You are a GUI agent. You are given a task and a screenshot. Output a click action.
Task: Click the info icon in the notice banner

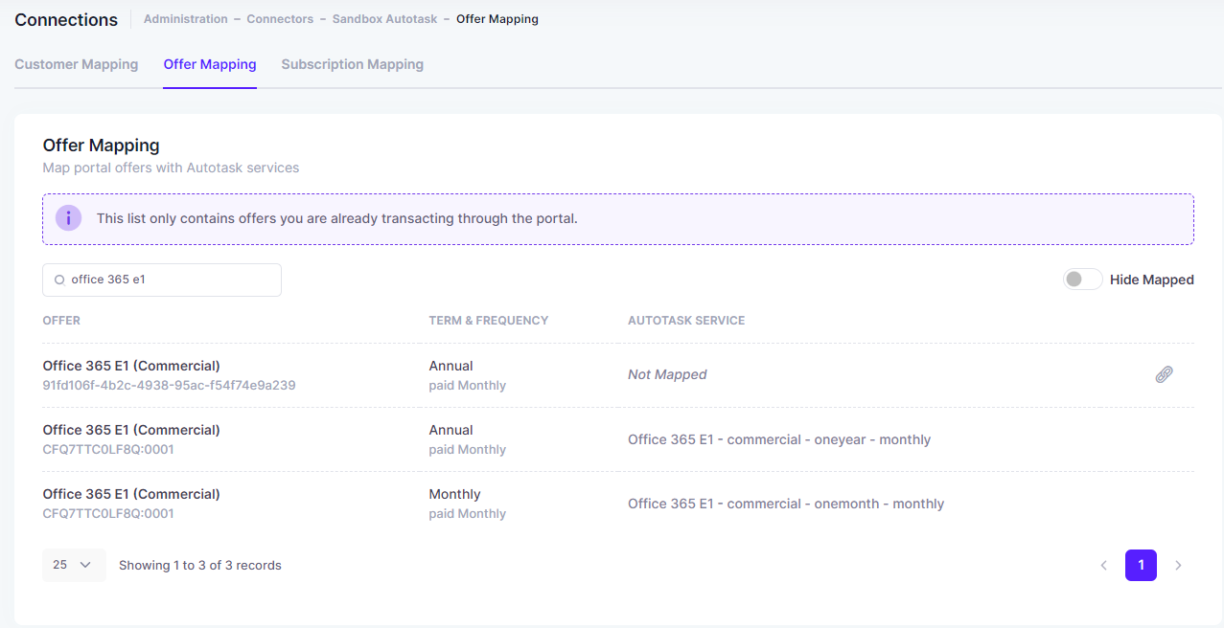[x=68, y=218]
